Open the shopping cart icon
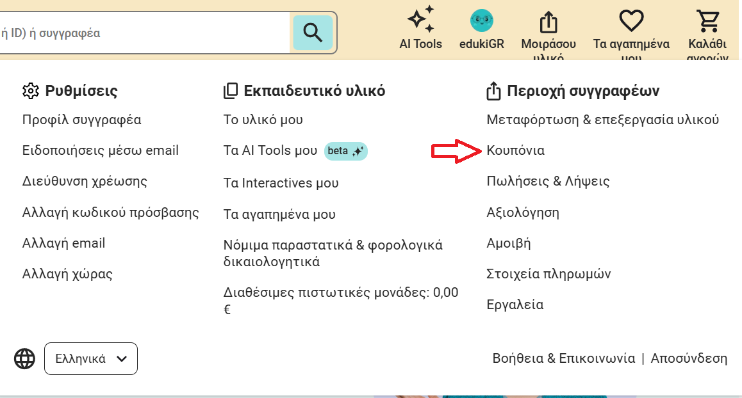The image size is (742, 398). click(707, 21)
